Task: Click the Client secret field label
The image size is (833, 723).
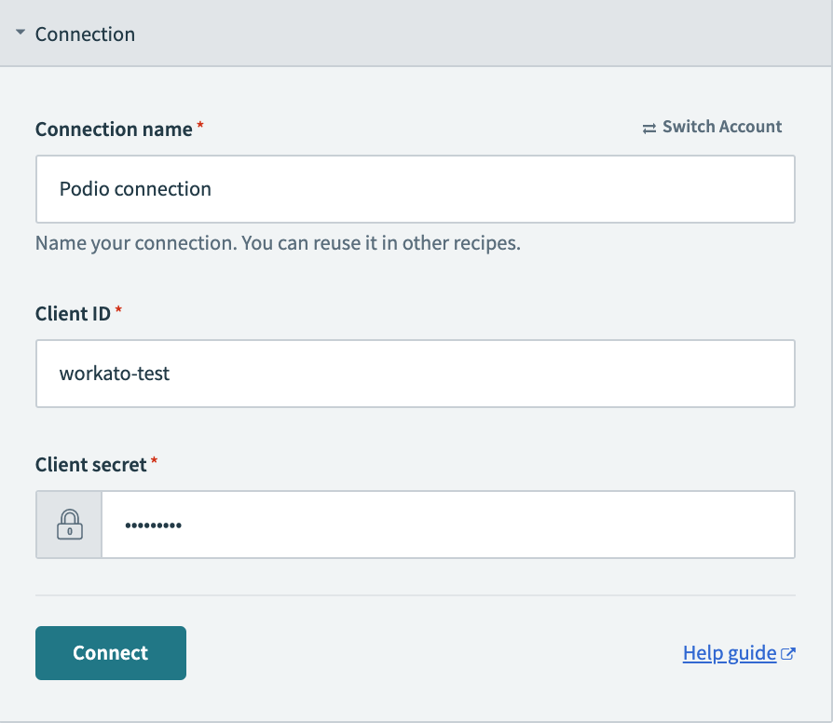Action: [90, 464]
